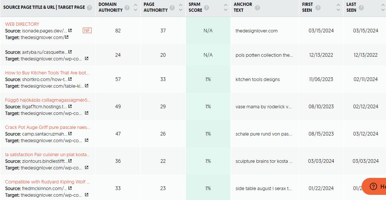
Task: Click the Anchor Text info icon
Action: [x=257, y=8]
